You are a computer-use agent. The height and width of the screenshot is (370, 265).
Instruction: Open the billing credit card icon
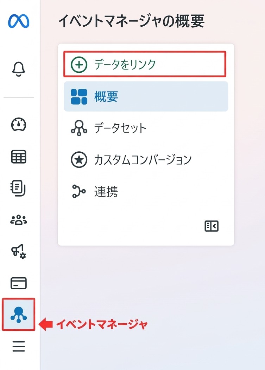pyautogui.click(x=19, y=283)
